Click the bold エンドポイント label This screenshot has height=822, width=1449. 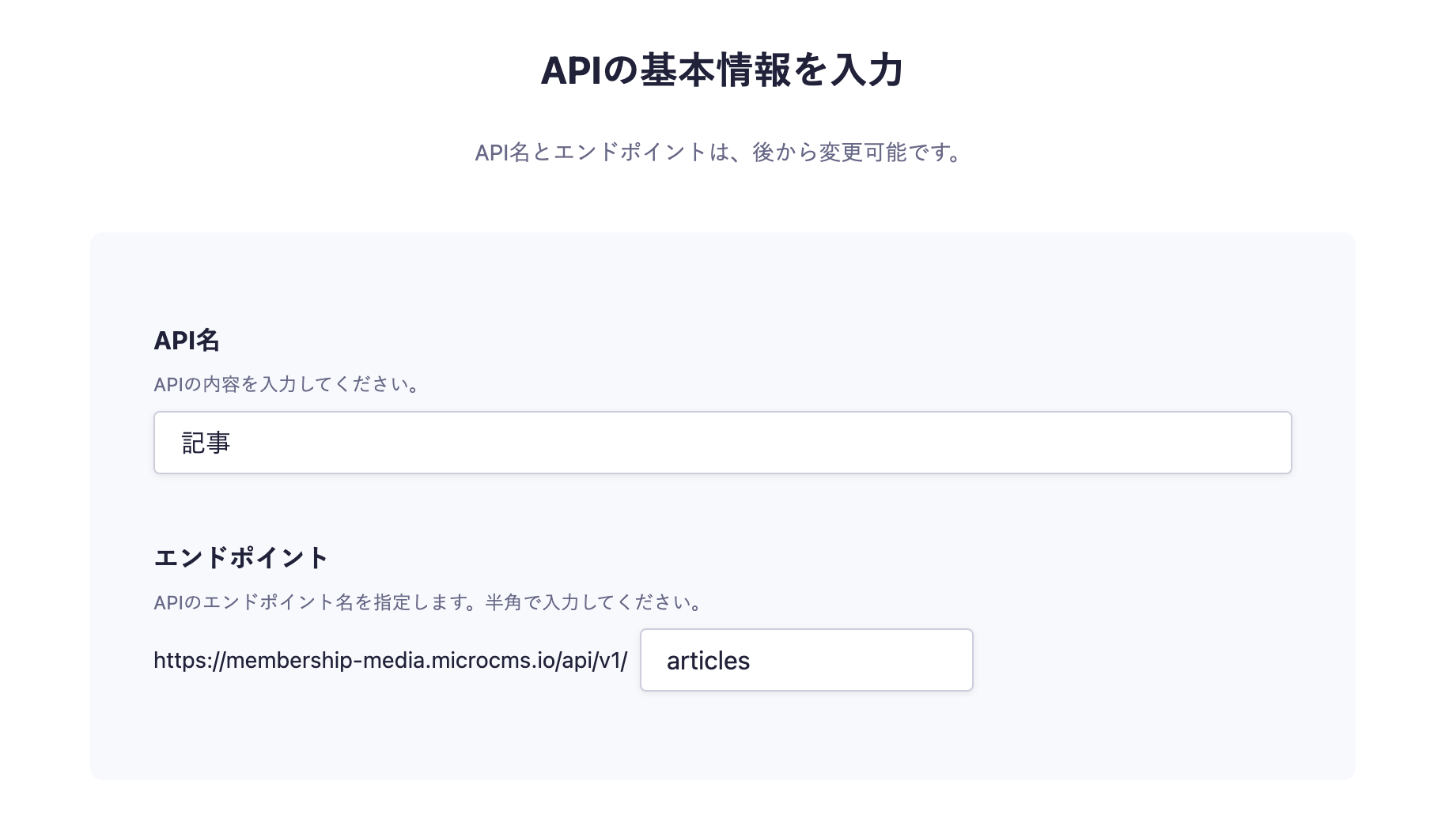point(240,558)
